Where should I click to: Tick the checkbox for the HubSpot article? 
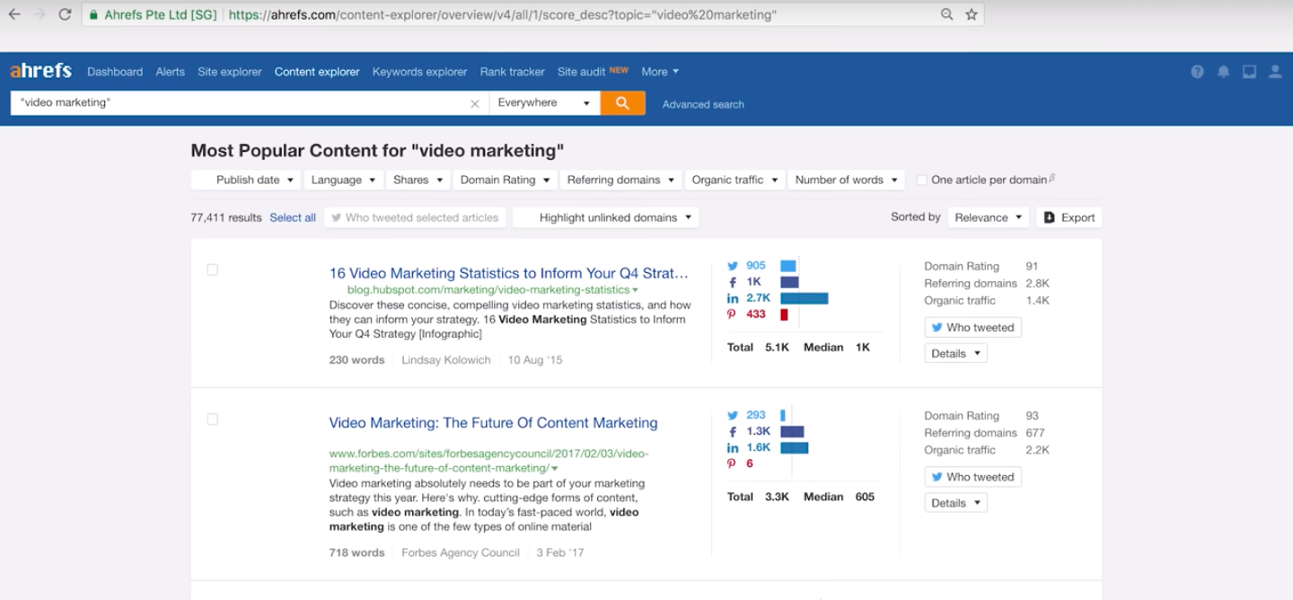pyautogui.click(x=212, y=269)
